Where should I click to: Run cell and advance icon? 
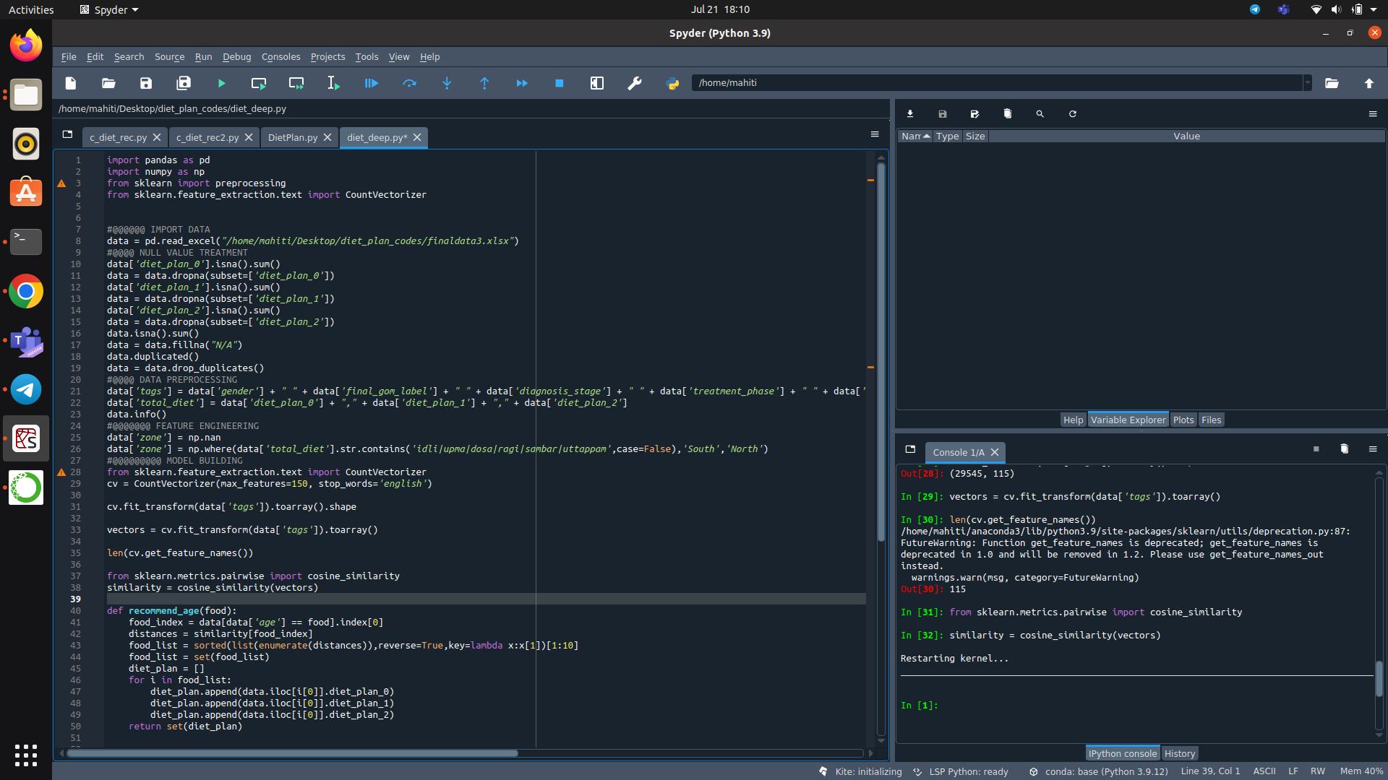296,83
